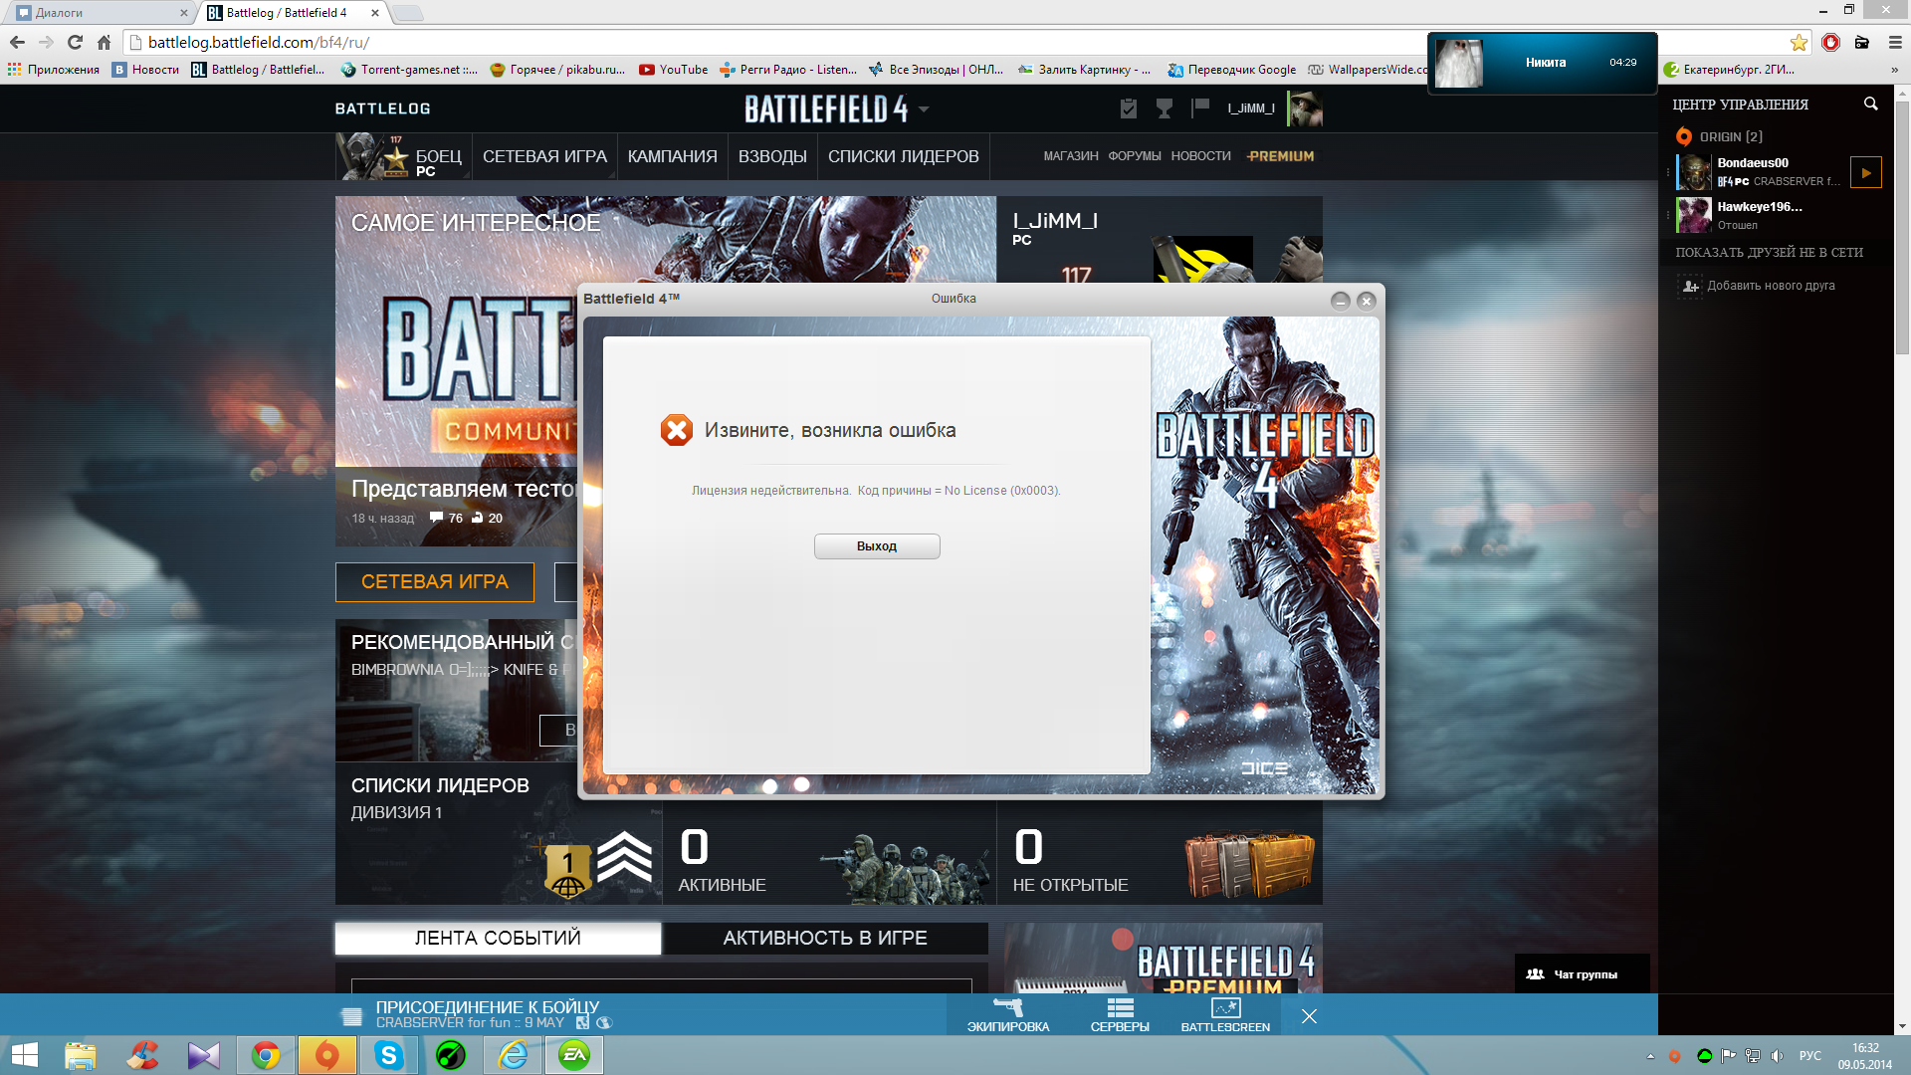Open the АКТИВНЫЕ assignments tile
This screenshot has height=1075, width=1911.
[829, 854]
